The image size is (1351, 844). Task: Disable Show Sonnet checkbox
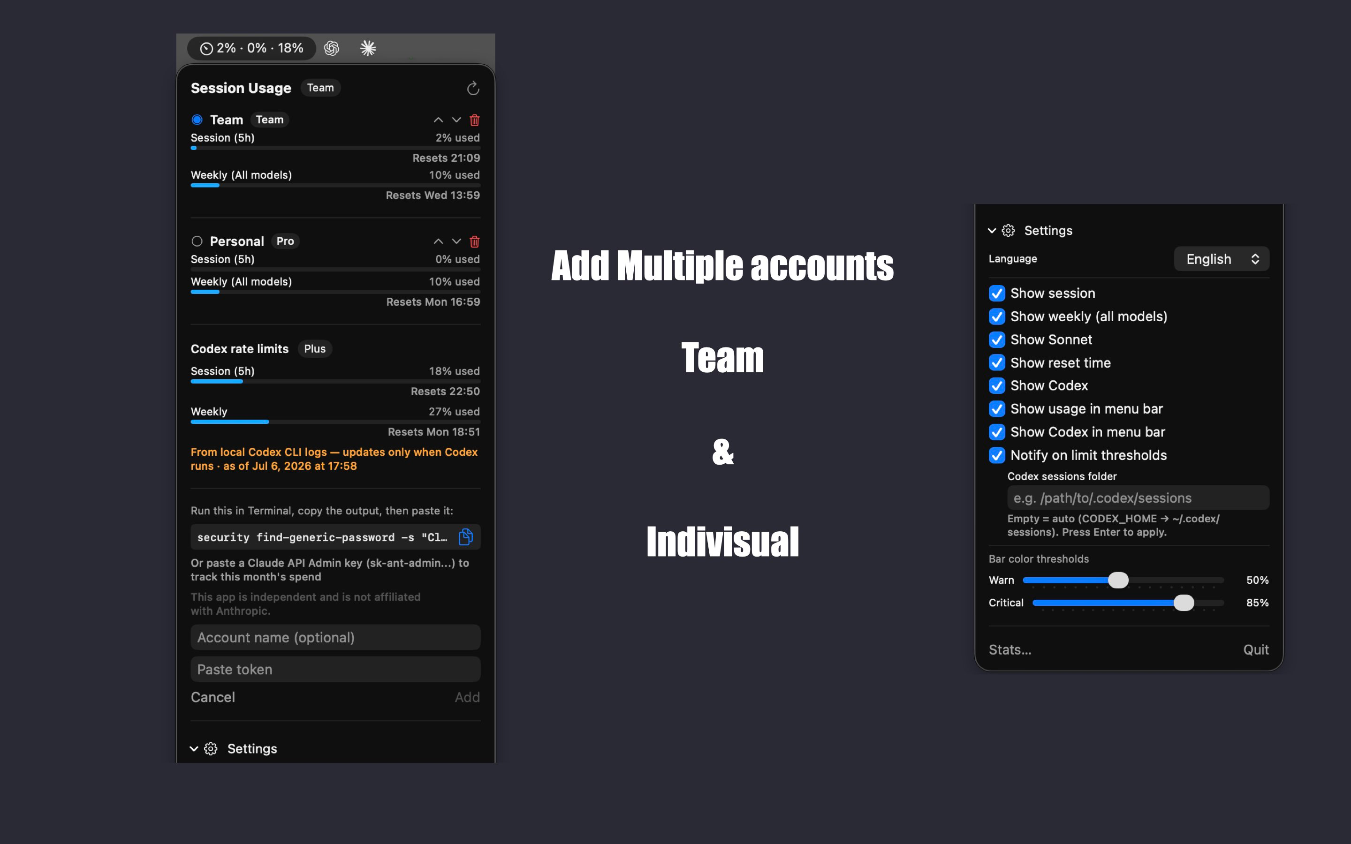click(x=997, y=339)
